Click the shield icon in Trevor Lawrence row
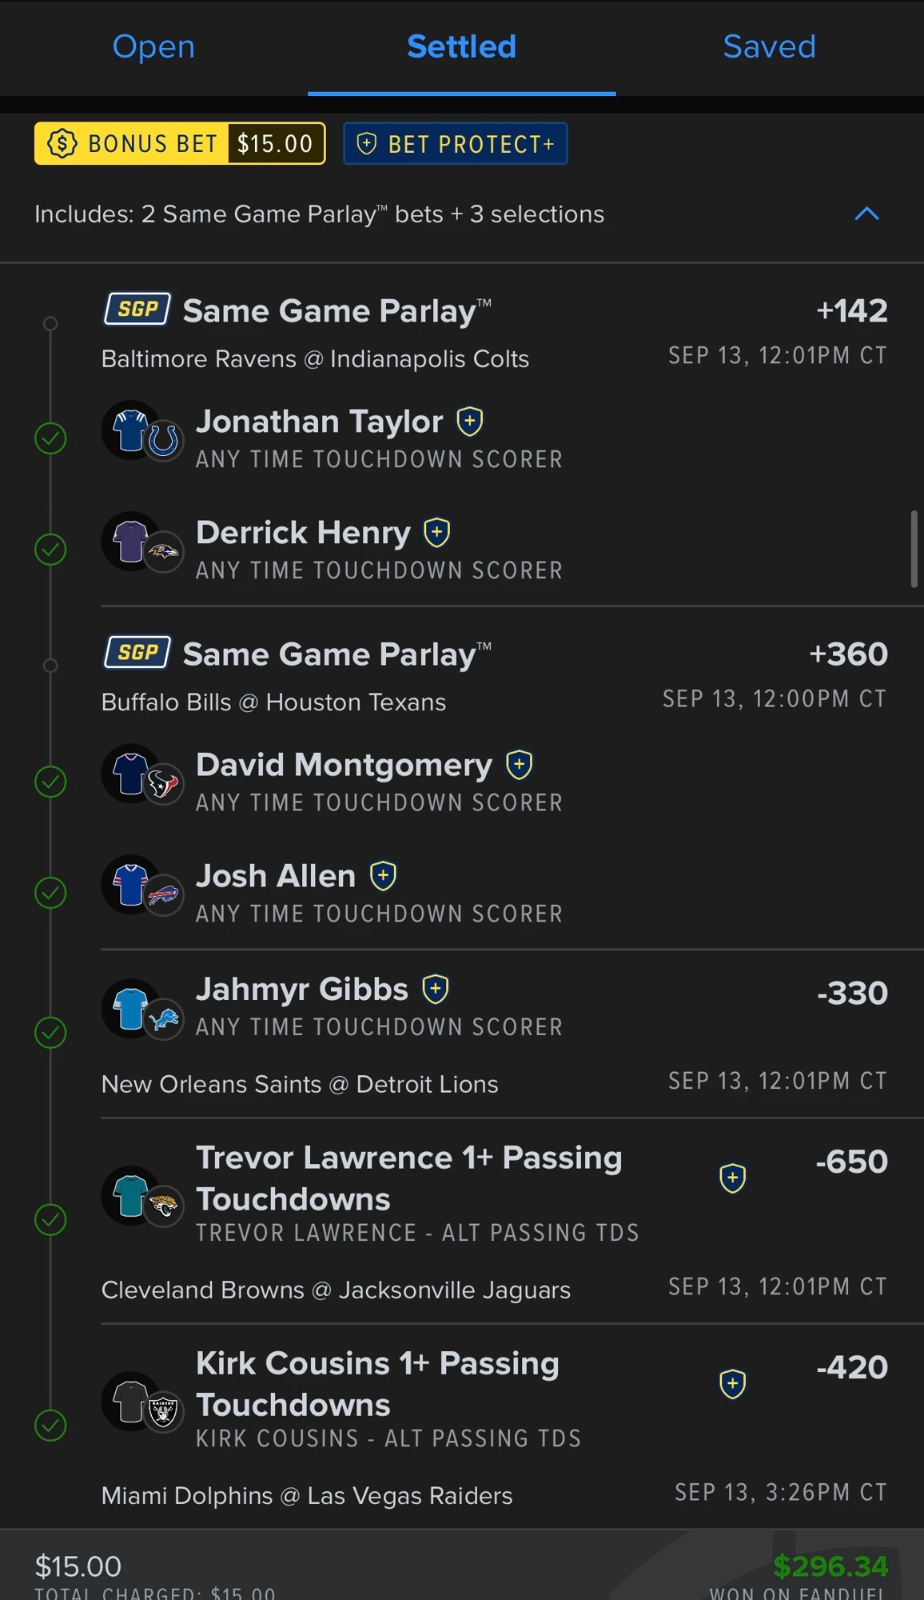 tap(733, 1178)
